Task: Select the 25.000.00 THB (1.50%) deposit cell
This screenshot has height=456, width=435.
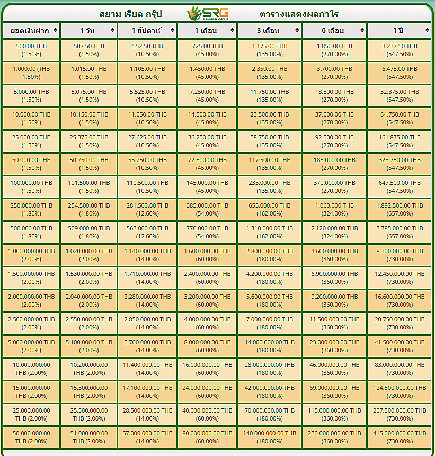Action: tap(31, 141)
